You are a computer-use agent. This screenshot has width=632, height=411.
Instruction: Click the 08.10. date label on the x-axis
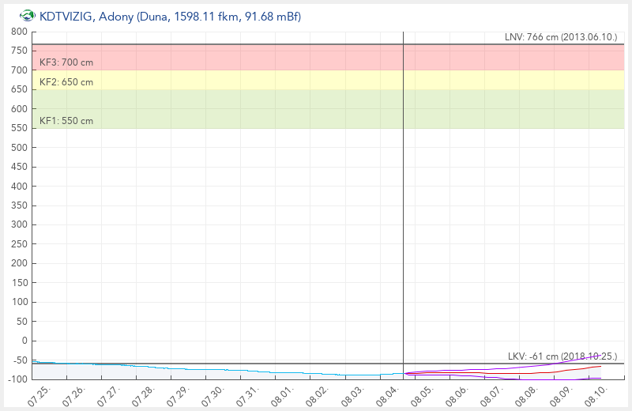[x=596, y=395]
